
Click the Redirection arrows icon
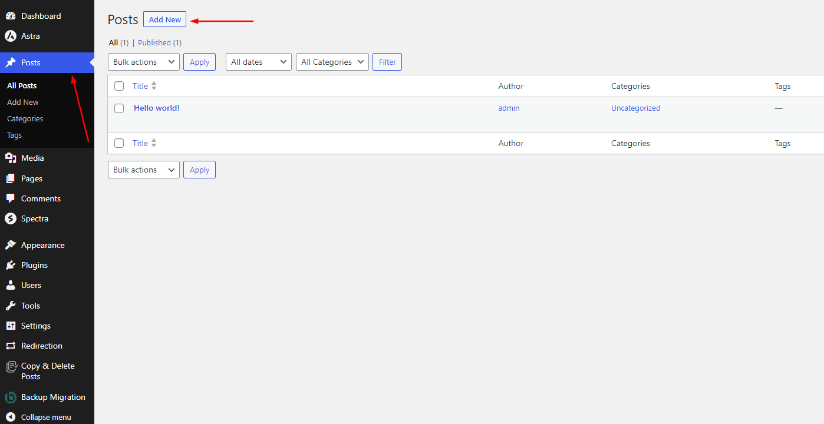11,346
